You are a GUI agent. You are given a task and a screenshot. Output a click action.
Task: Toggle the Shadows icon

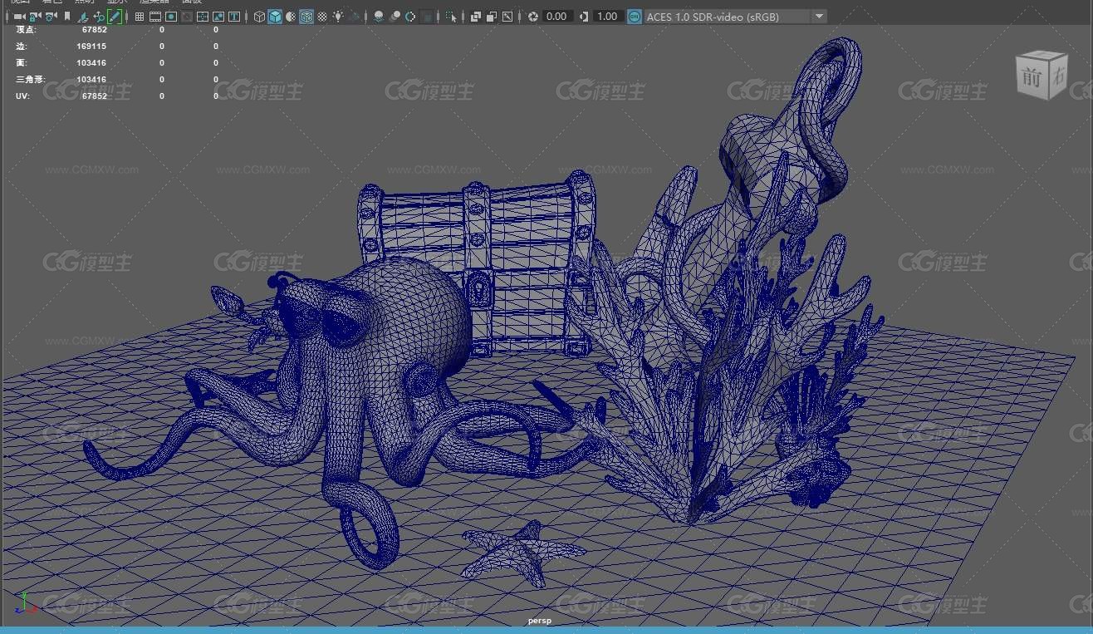(355, 17)
